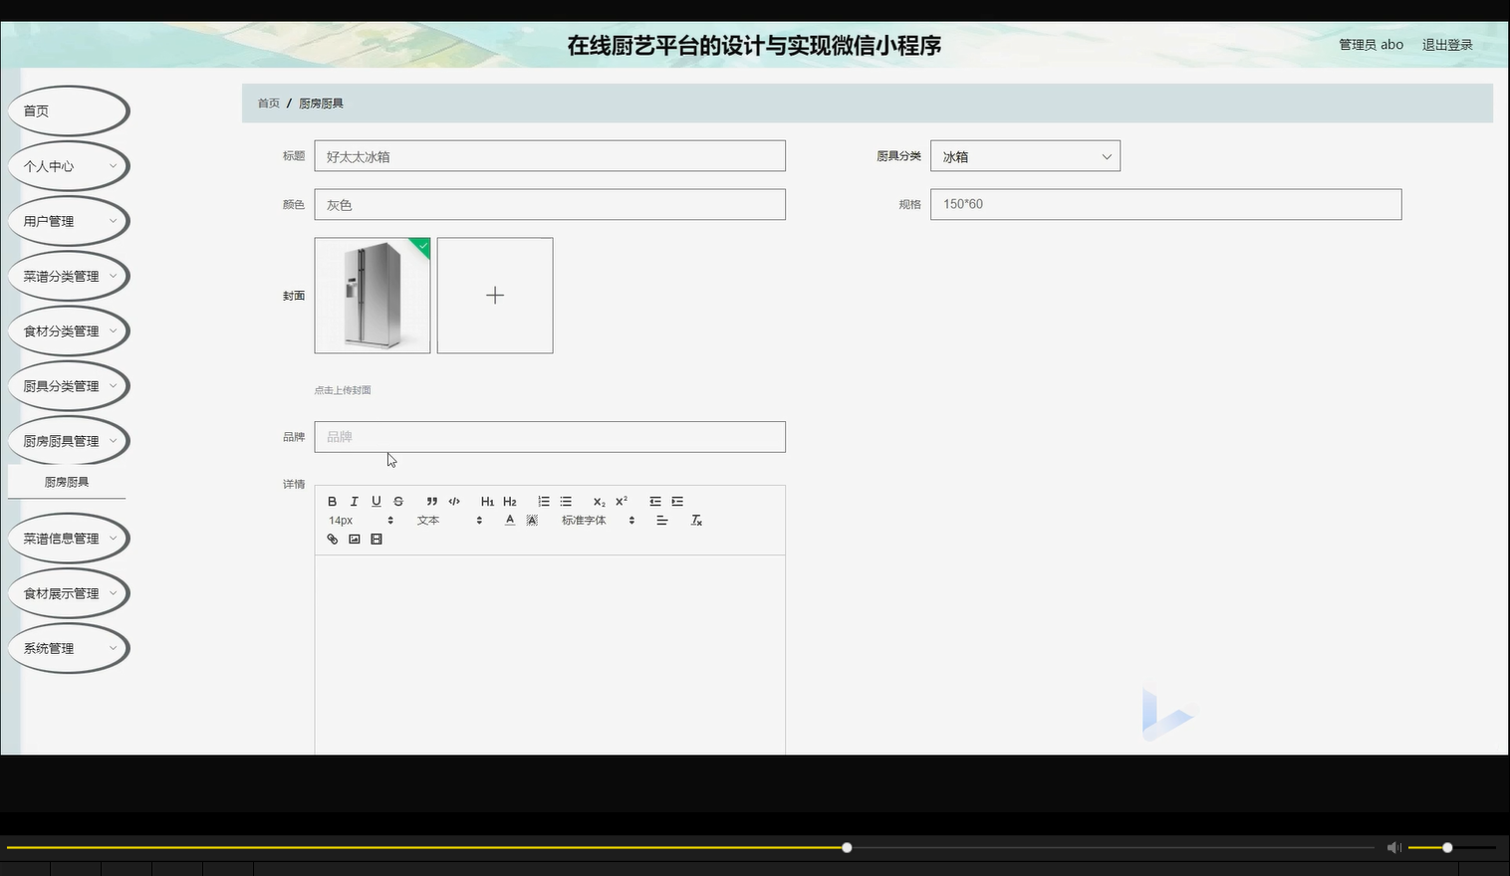The height and width of the screenshot is (876, 1510).
Task: Insert an image in the editor
Action: coord(355,540)
